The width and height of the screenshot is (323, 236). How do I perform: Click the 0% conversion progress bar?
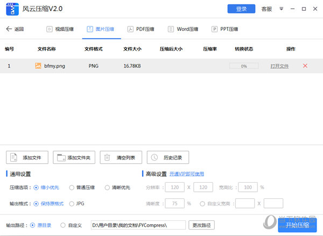tap(244, 66)
